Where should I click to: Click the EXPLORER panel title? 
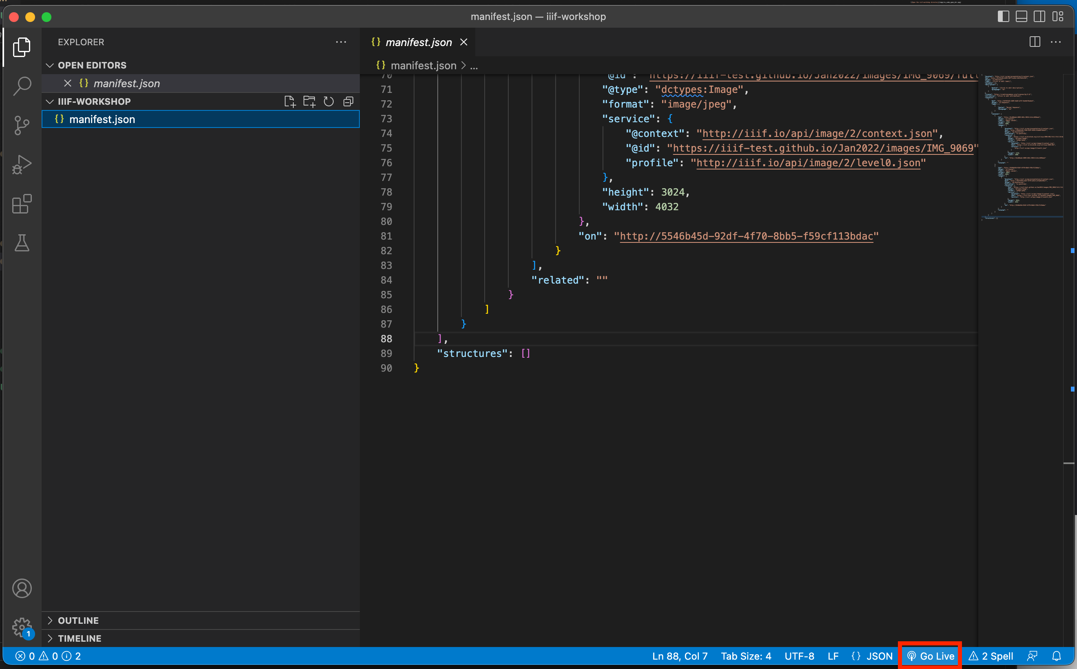(x=81, y=42)
